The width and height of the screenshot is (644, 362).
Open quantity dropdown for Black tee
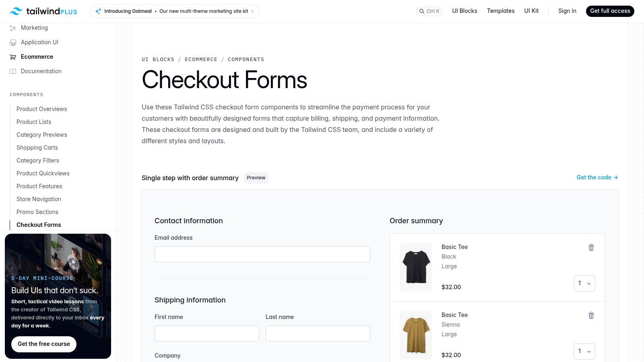584,284
